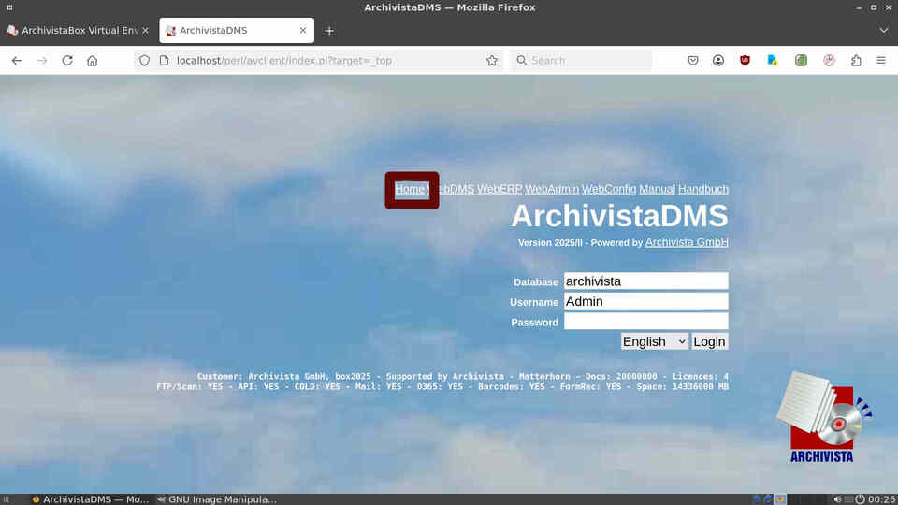Click the Database input field
This screenshot has width=898, height=505.
tap(646, 281)
